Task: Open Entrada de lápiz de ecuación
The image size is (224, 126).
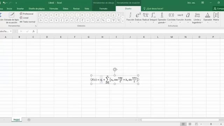Action: point(12,18)
